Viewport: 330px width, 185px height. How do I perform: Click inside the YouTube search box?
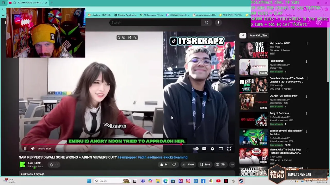155,23
